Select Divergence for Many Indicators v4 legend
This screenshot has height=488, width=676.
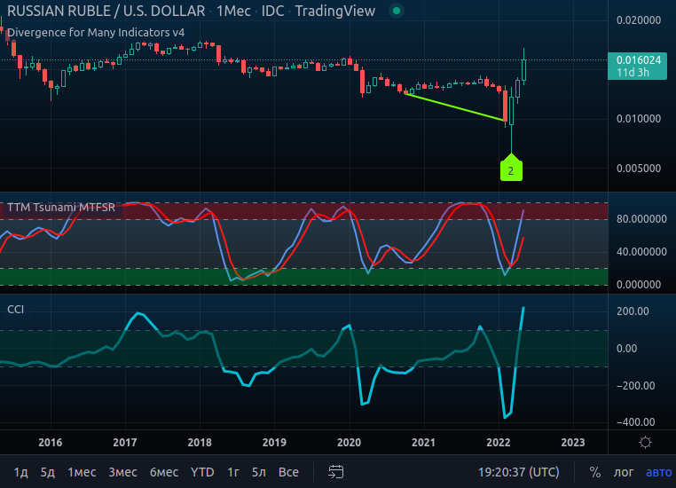(x=96, y=32)
